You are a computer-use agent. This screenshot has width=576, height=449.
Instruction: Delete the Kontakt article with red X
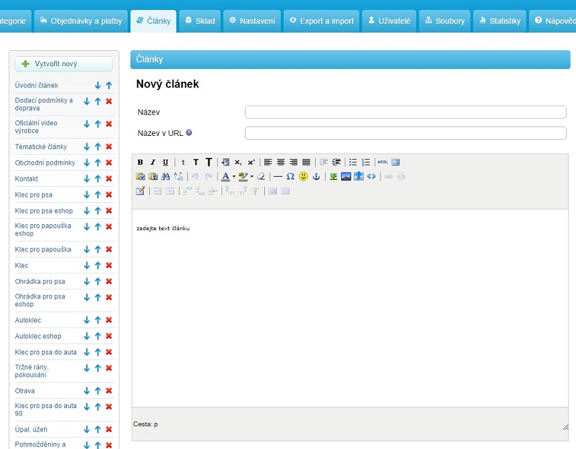point(109,179)
